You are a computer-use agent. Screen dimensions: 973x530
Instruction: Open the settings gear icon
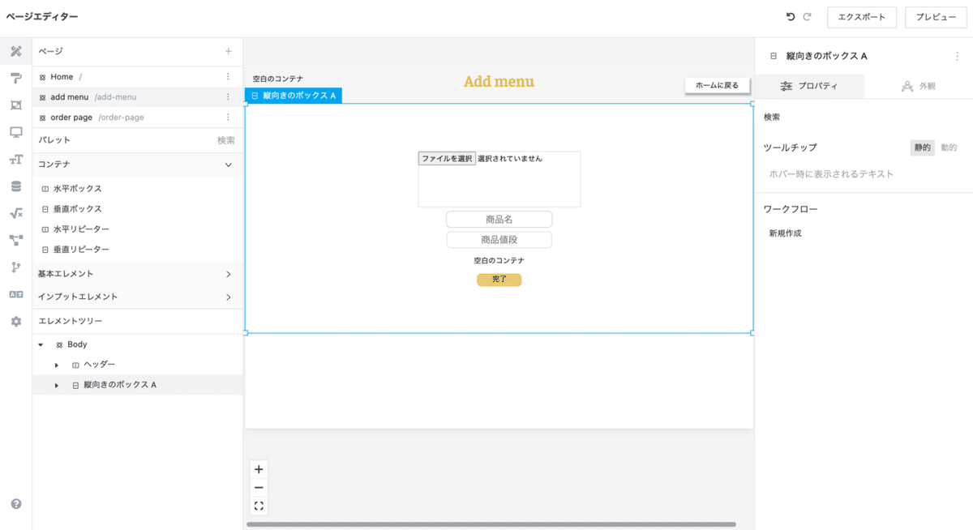pos(15,322)
